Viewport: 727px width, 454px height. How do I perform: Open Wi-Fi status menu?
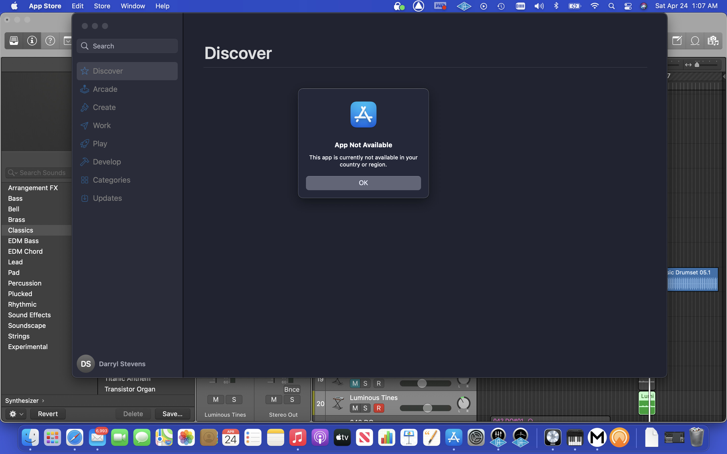(x=594, y=6)
